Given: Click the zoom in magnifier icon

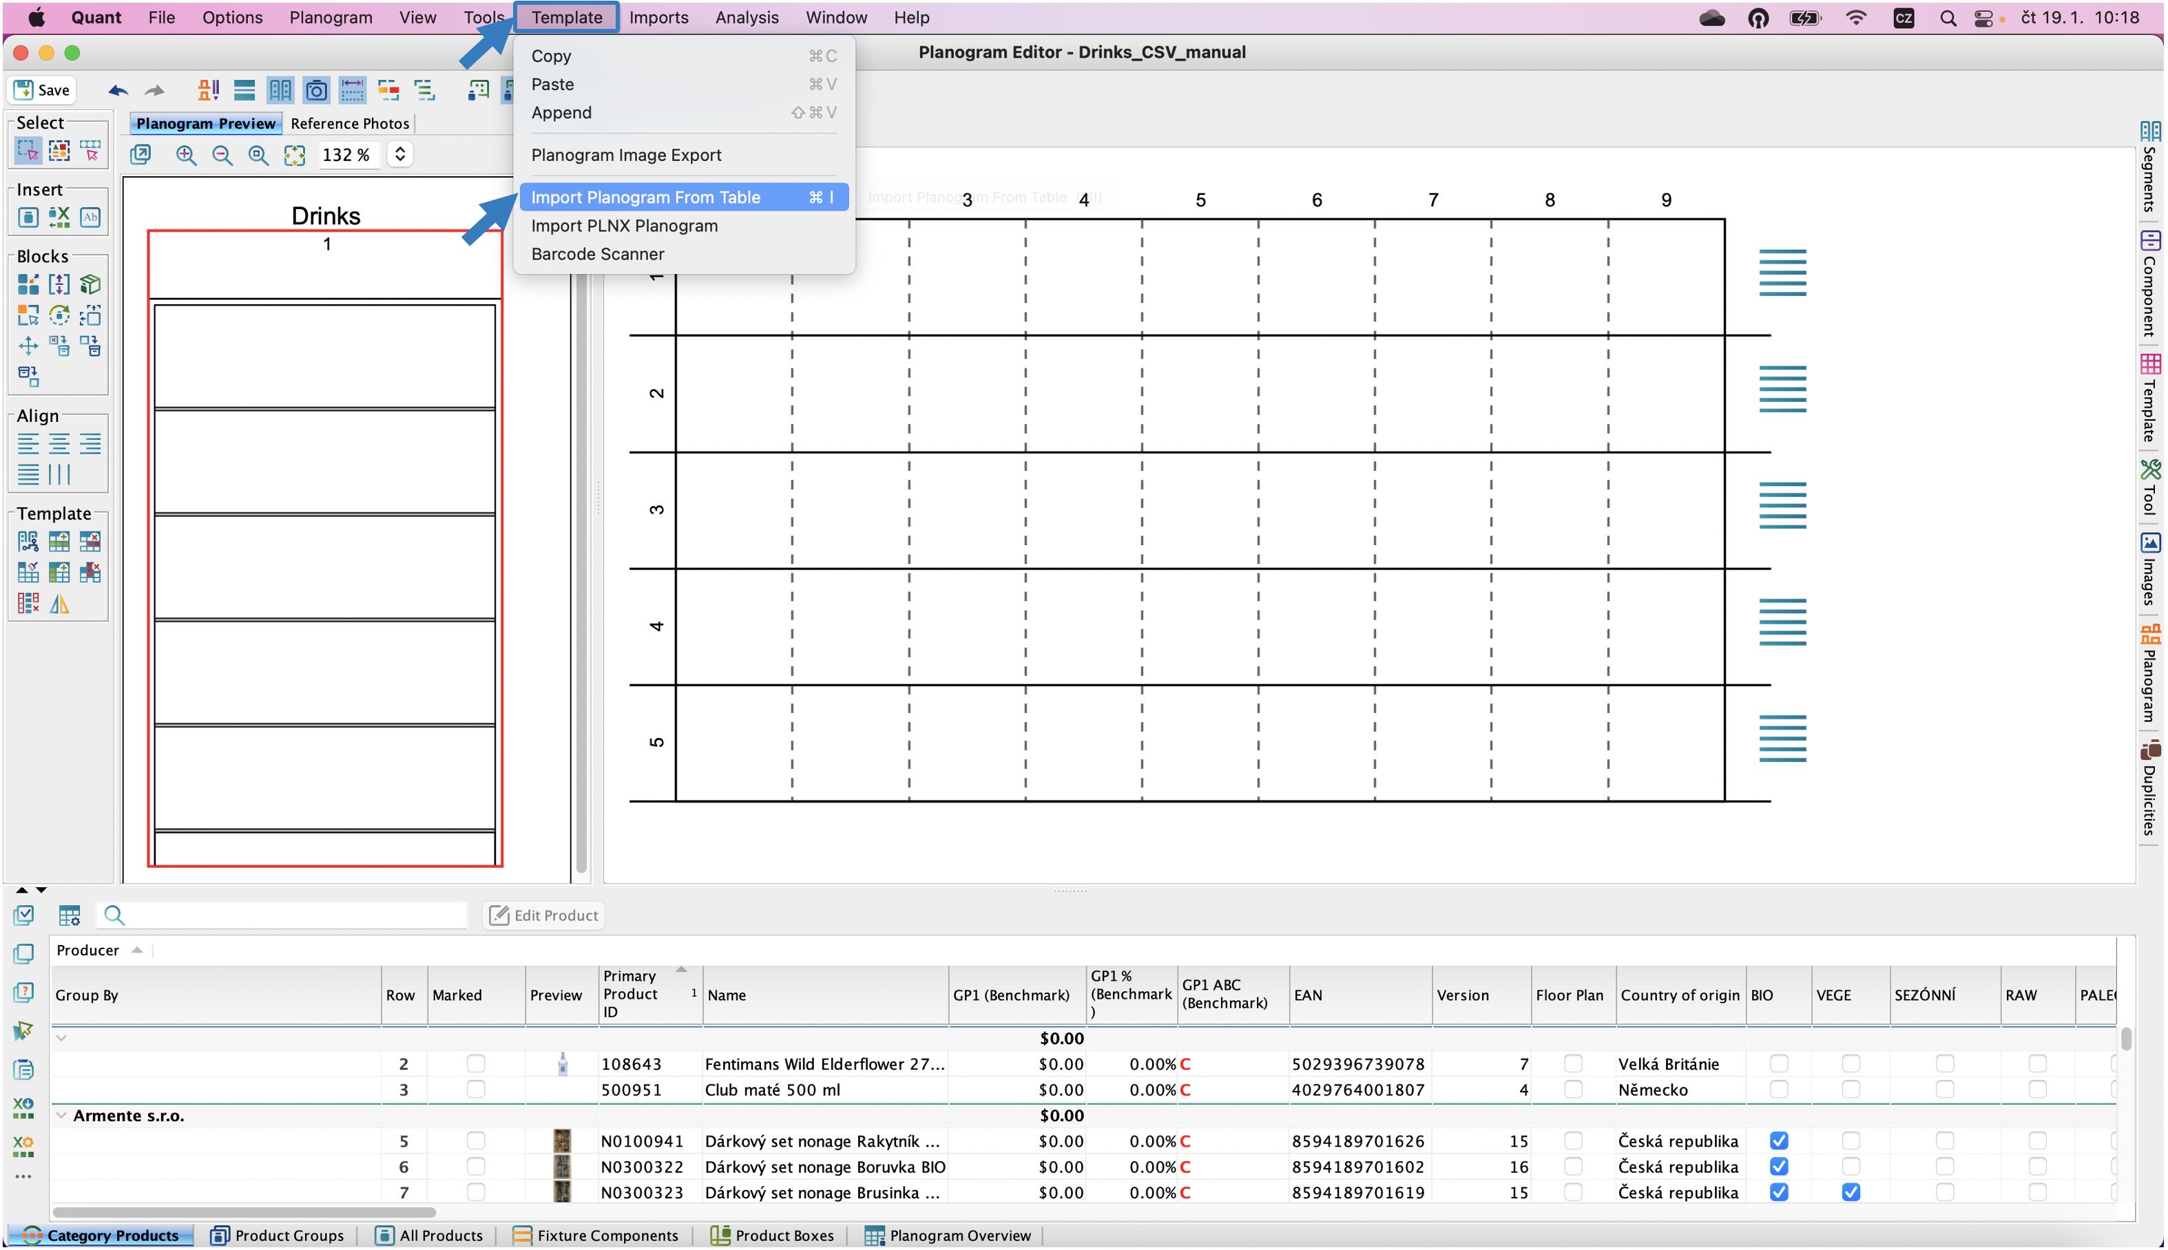Looking at the screenshot, I should pos(185,156).
